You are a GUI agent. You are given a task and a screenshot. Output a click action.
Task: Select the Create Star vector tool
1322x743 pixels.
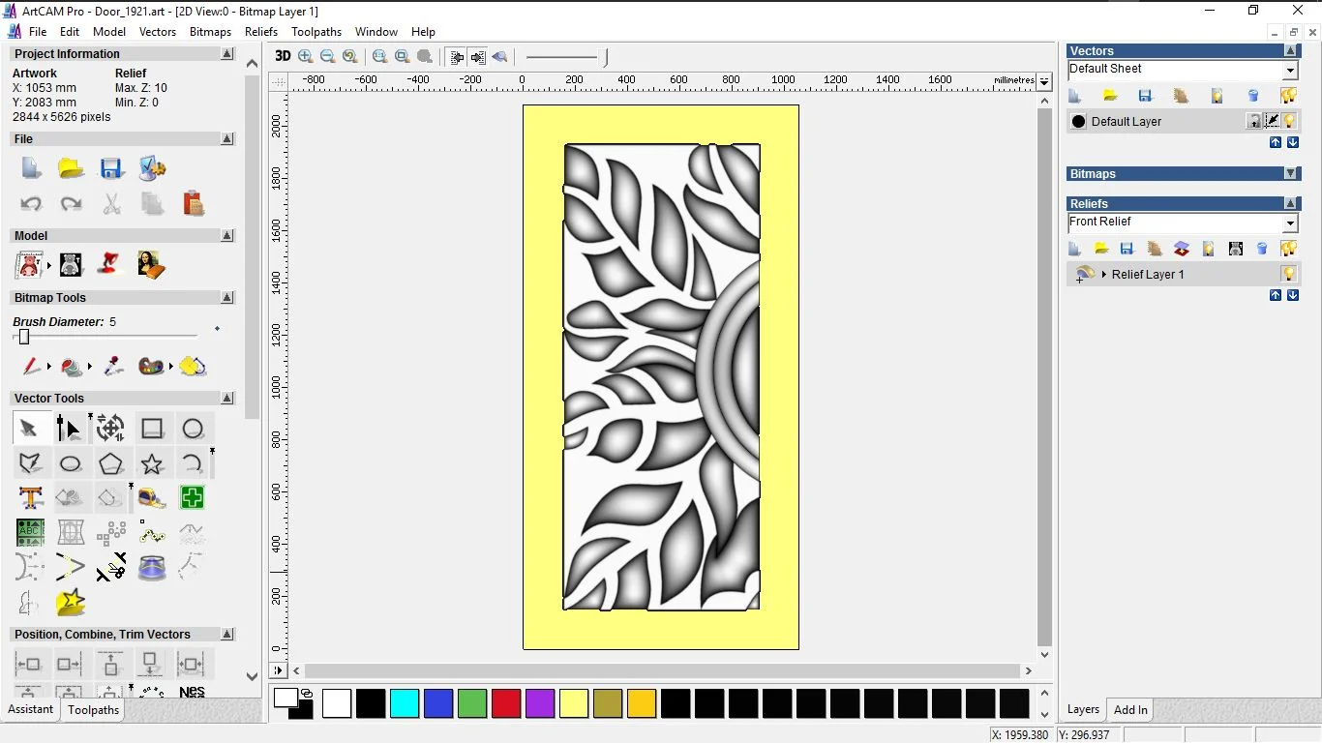(x=152, y=463)
